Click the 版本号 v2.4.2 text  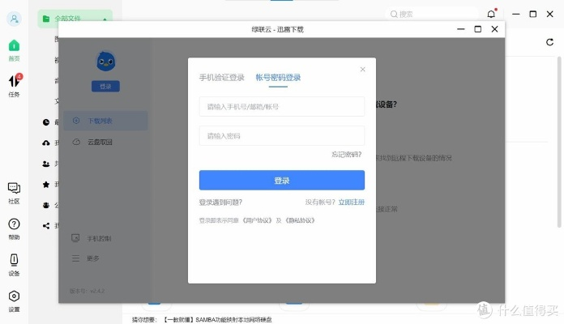coord(87,291)
